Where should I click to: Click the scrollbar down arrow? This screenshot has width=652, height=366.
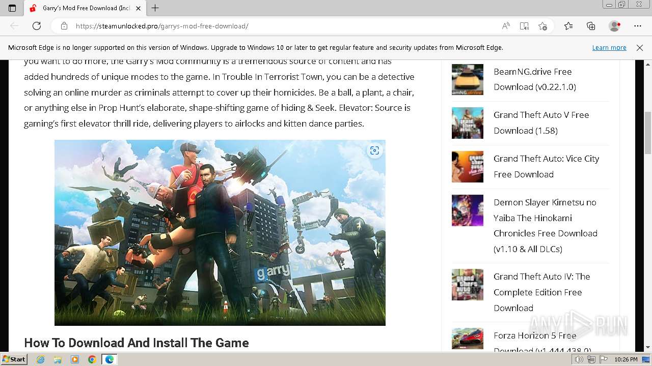tap(648, 347)
